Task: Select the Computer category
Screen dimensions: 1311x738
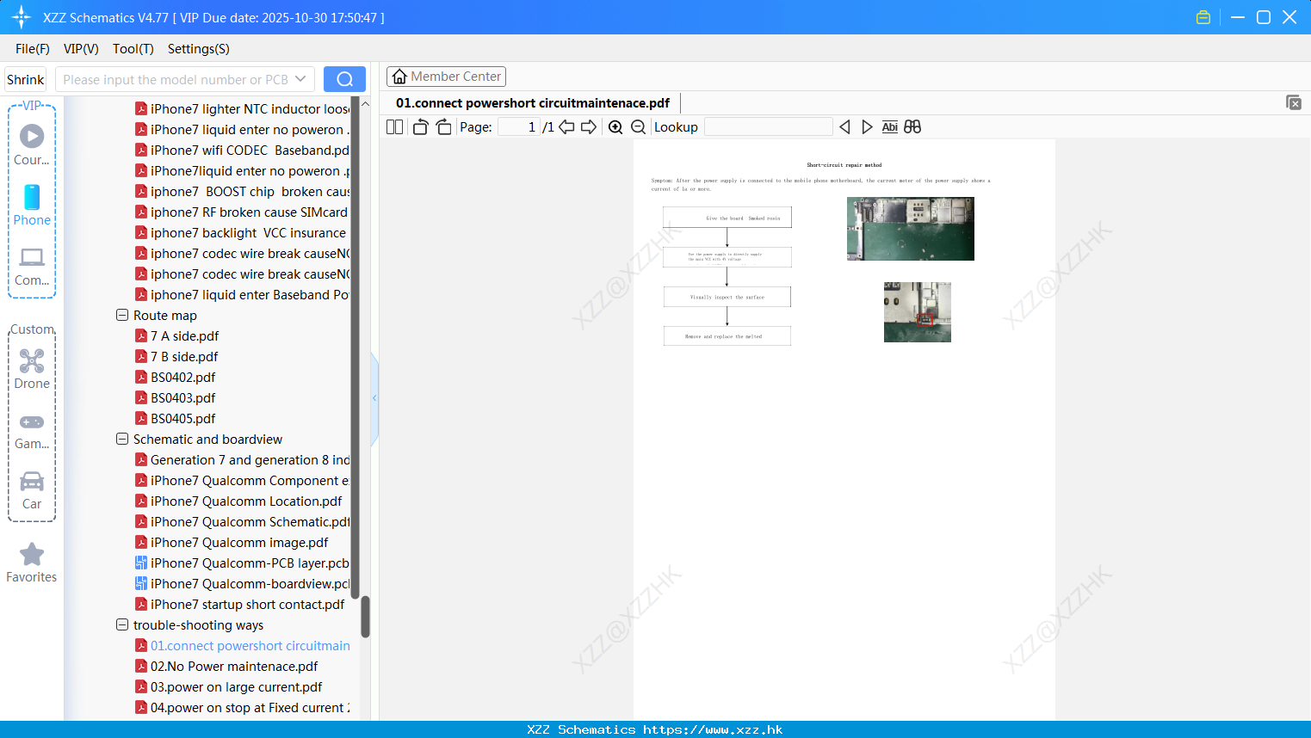Action: point(32,266)
